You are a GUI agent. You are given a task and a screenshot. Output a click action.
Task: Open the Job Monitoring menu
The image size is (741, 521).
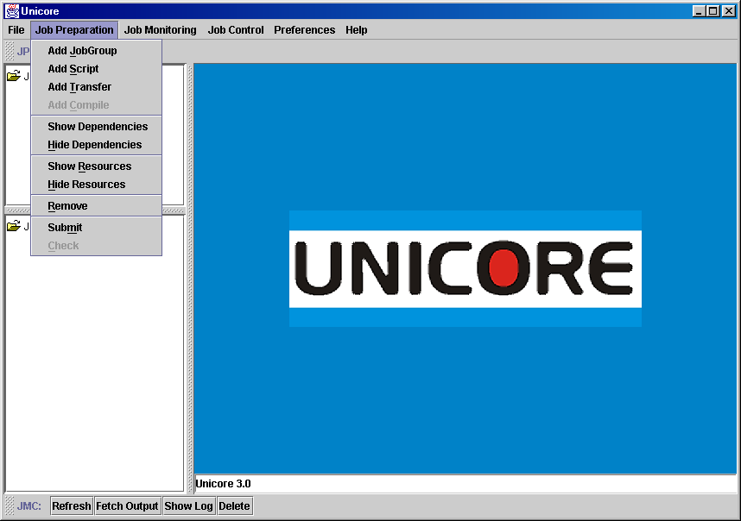coord(160,29)
